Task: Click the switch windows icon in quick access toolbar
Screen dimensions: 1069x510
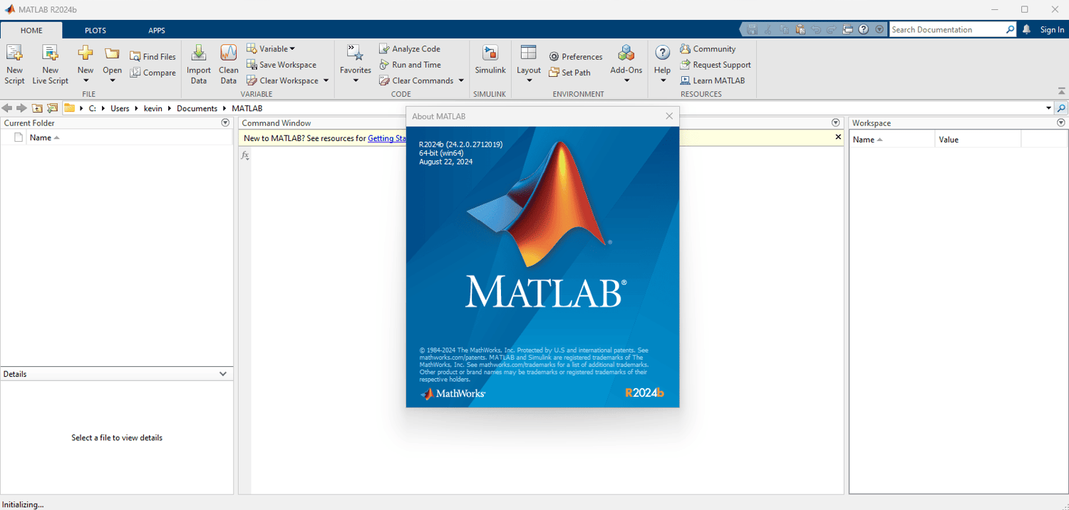Action: click(847, 30)
